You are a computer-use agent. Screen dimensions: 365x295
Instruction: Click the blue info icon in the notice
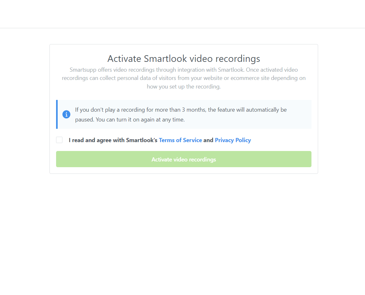pyautogui.click(x=66, y=115)
